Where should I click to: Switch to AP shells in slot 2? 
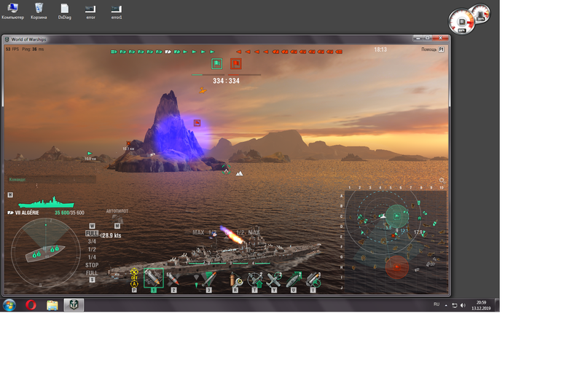coord(173,278)
